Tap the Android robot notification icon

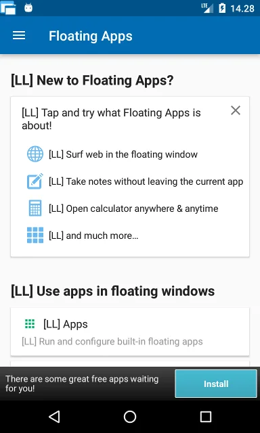click(x=28, y=7)
